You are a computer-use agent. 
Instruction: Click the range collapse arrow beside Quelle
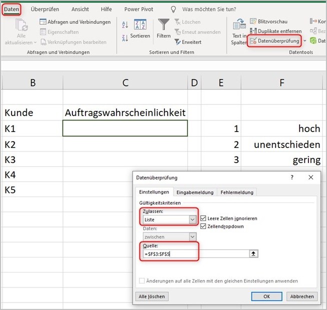tap(253, 253)
